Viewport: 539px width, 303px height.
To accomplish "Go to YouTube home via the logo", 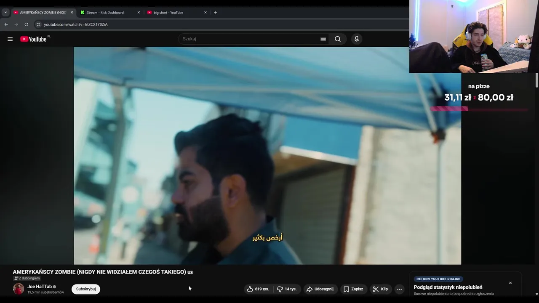I will 33,39.
